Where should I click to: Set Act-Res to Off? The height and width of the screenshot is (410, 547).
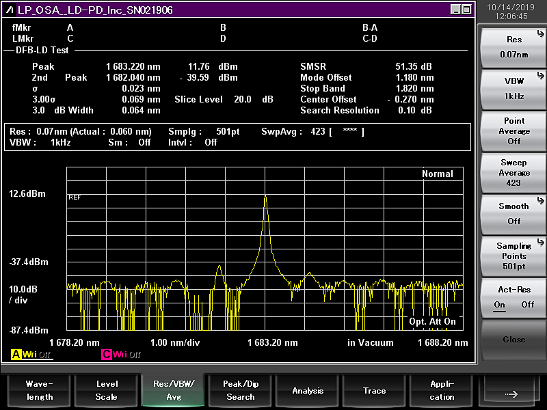[527, 305]
